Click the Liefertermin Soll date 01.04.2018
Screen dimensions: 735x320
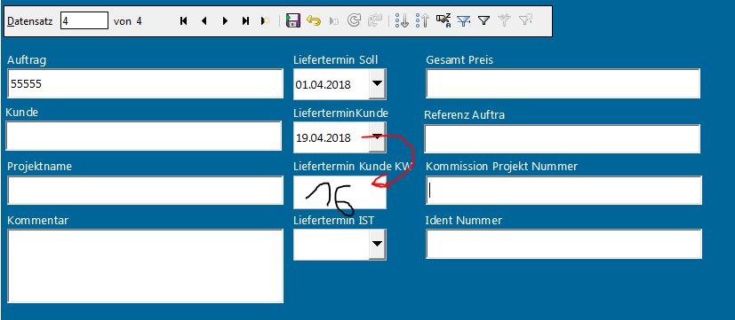[x=323, y=85]
